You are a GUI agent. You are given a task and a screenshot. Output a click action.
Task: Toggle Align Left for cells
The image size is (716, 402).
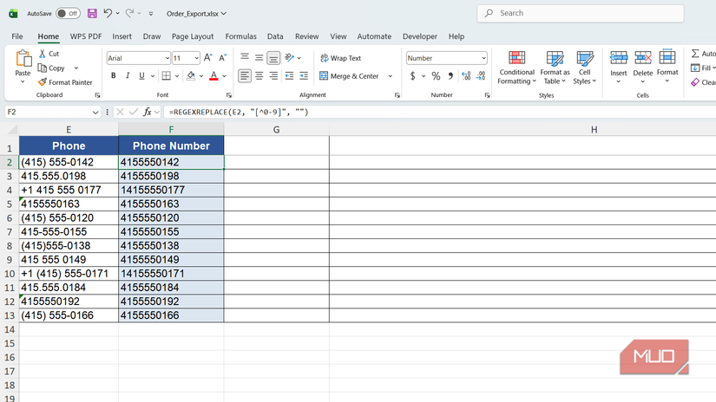[x=245, y=75]
